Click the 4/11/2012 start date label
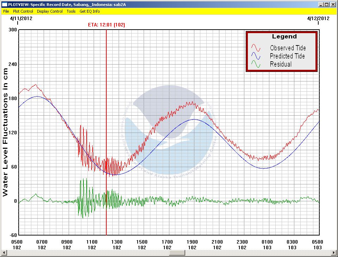Image resolution: width=338 pixels, height=257 pixels. [21, 18]
